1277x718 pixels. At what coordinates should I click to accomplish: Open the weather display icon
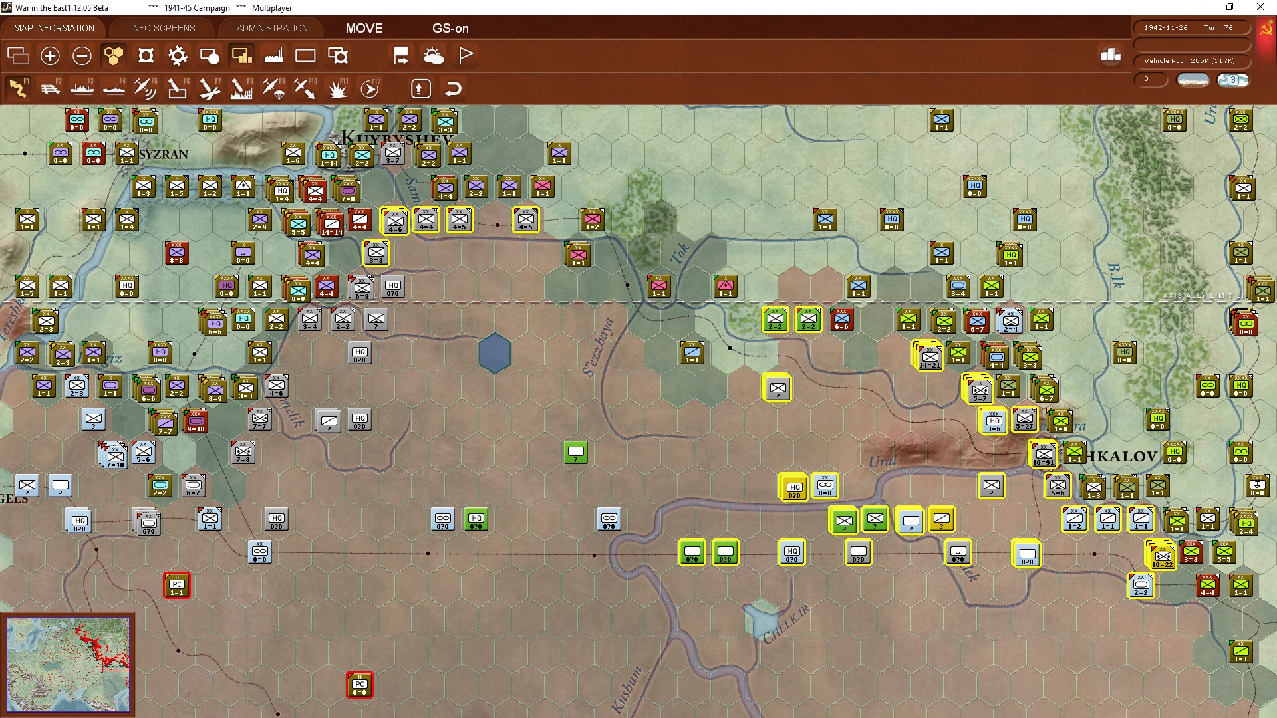tap(434, 56)
